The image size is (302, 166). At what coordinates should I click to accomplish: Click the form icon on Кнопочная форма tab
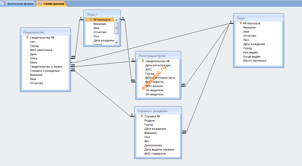[3, 3]
